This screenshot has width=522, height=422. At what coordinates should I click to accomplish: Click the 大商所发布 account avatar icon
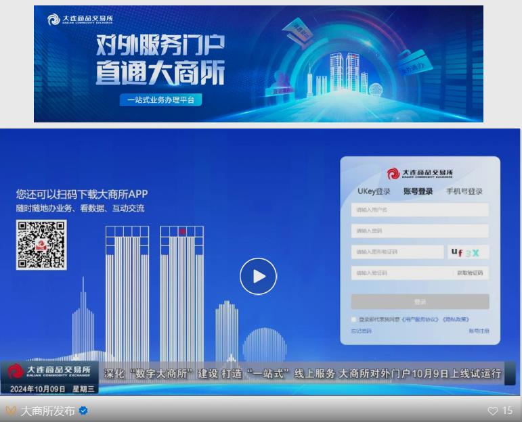pos(11,411)
